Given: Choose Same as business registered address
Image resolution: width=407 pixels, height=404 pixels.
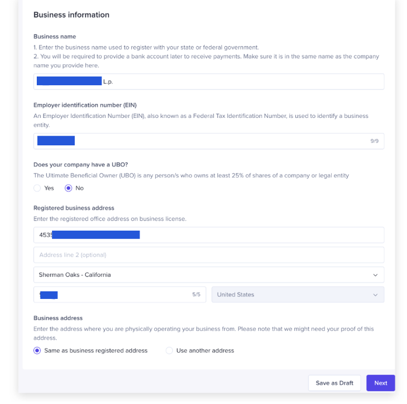Looking at the screenshot, I should click(x=37, y=351).
